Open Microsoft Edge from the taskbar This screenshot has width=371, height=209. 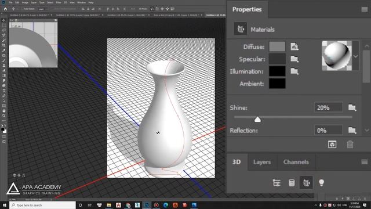(166, 205)
